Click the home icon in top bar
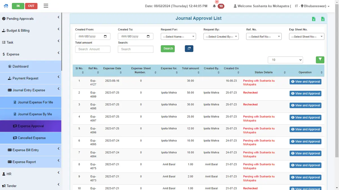Screen dimensions: 339x190 [6, 6]
